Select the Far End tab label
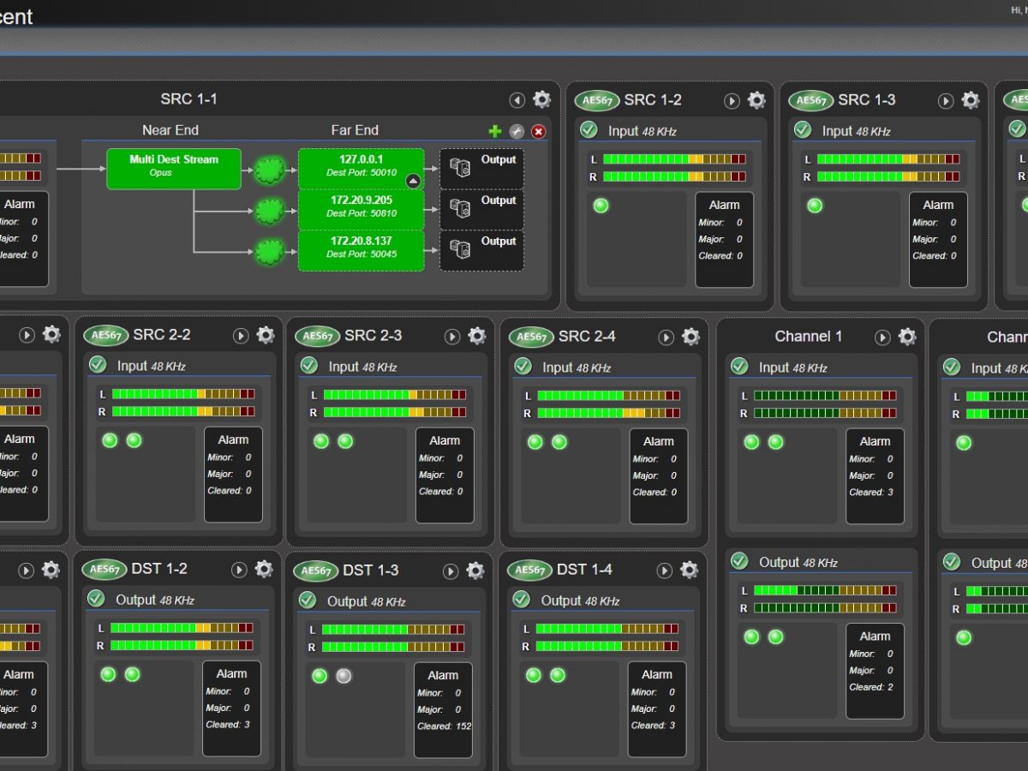The height and width of the screenshot is (771, 1028). click(x=354, y=130)
